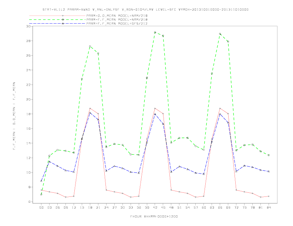Click blue line triangle marker at hour 84
This screenshot has height=226, width=293.
(269, 171)
